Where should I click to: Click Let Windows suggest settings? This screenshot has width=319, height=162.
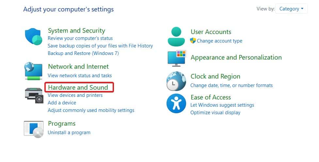pyautogui.click(x=222, y=105)
